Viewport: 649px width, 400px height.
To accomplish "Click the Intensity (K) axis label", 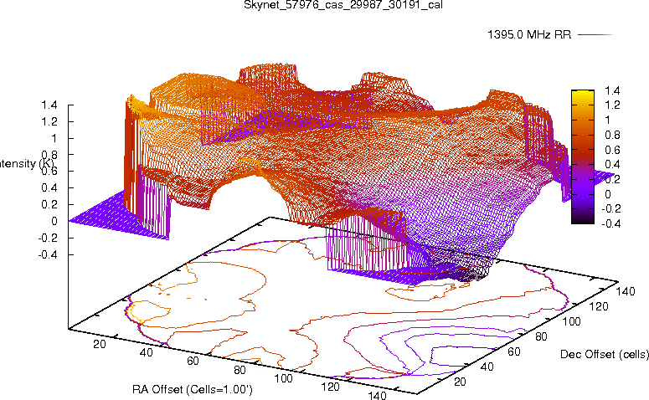I will pyautogui.click(x=27, y=164).
